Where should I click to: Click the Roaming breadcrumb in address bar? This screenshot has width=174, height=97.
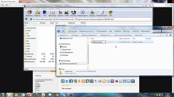click(x=126, y=31)
